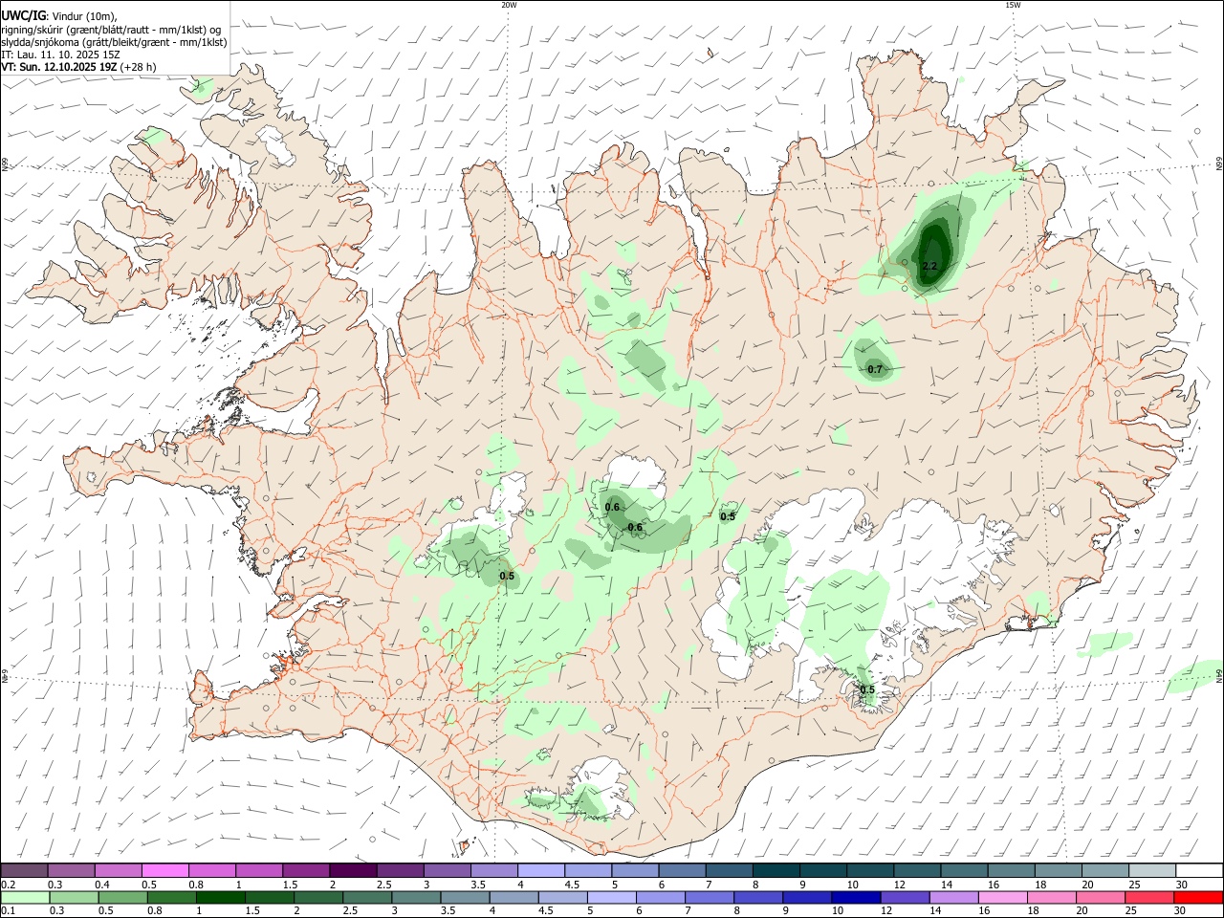Click the UWC/IG Vindur (10m) title line
This screenshot has height=918, width=1224.
59,14
